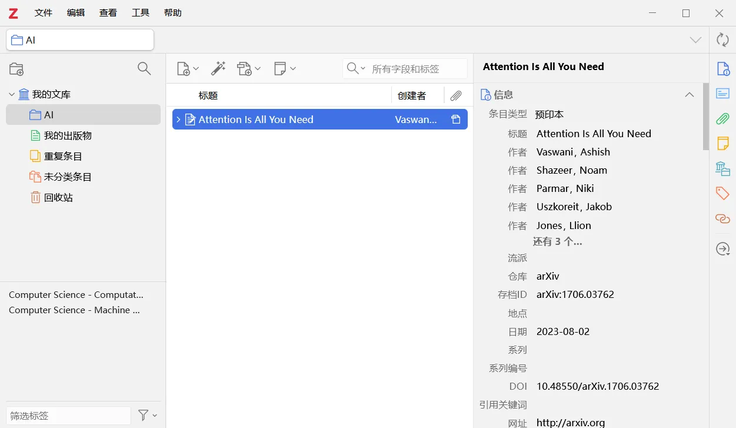
Task: Collapse the 信息 section chevron
Action: pyautogui.click(x=689, y=95)
